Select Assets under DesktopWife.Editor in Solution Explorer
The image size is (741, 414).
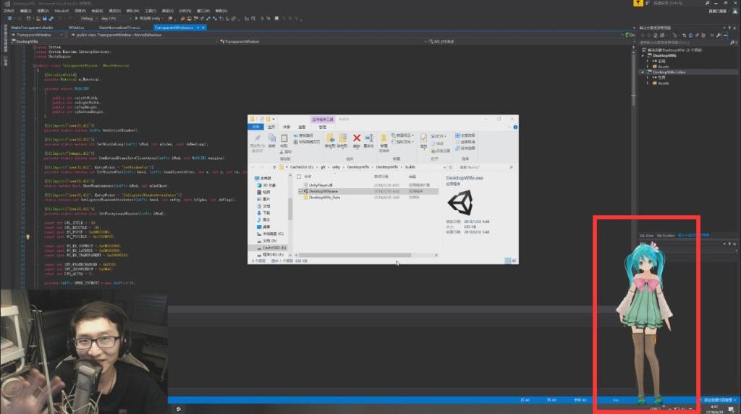pos(663,83)
